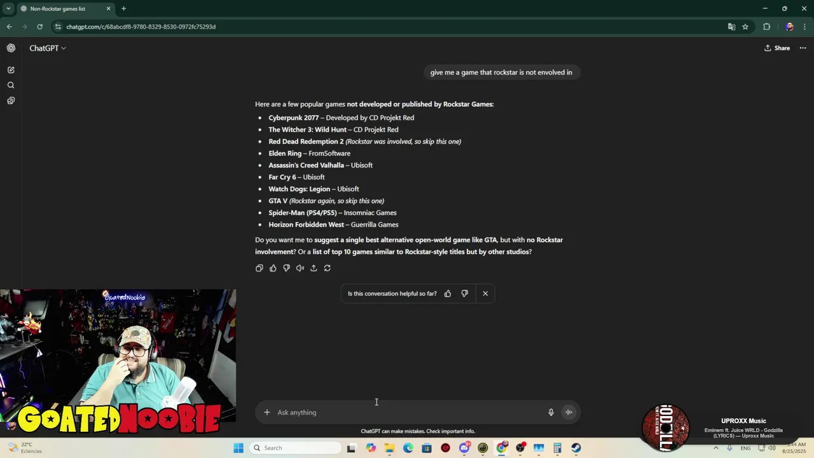Show hidden system tray icons chevron
This screenshot has width=814, height=458.
(x=716, y=448)
